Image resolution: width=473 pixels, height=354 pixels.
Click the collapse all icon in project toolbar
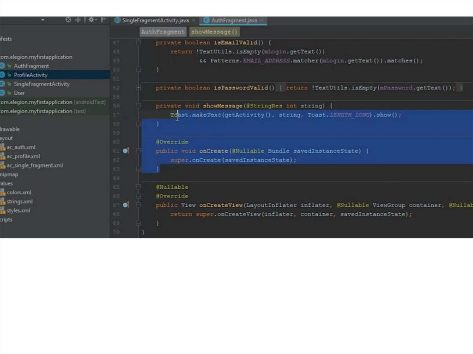(x=78, y=20)
